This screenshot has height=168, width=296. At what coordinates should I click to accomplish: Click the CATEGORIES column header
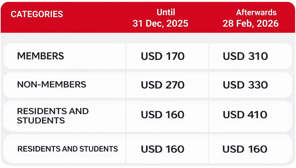pyautogui.click(x=37, y=14)
